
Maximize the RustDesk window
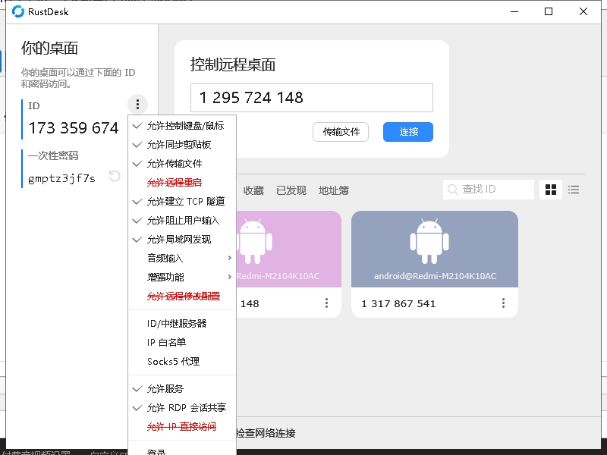[x=549, y=11]
